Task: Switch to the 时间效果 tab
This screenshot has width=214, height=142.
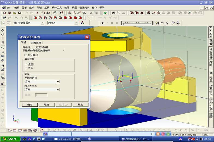Action: (x=36, y=43)
